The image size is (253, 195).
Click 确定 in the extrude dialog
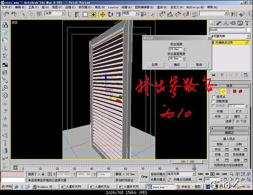pos(177,65)
